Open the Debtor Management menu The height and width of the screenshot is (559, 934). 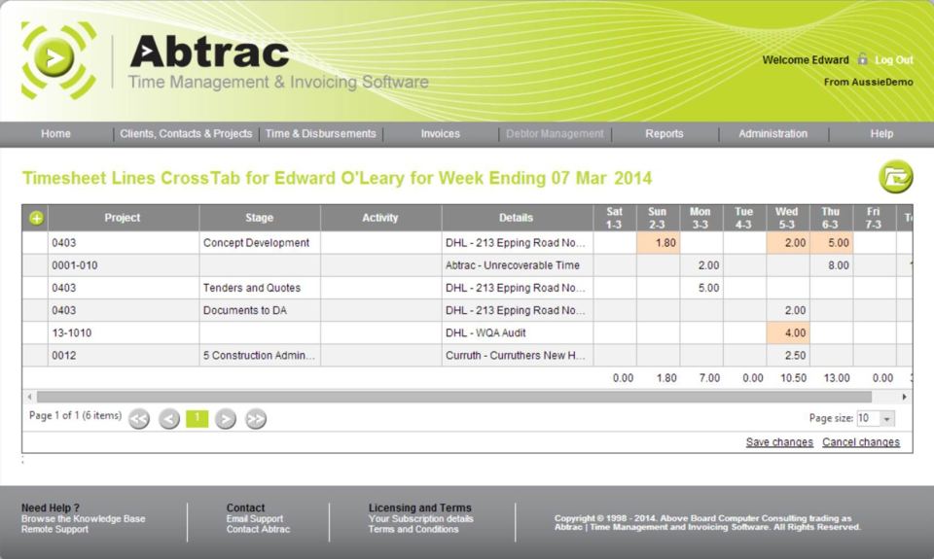[555, 134]
